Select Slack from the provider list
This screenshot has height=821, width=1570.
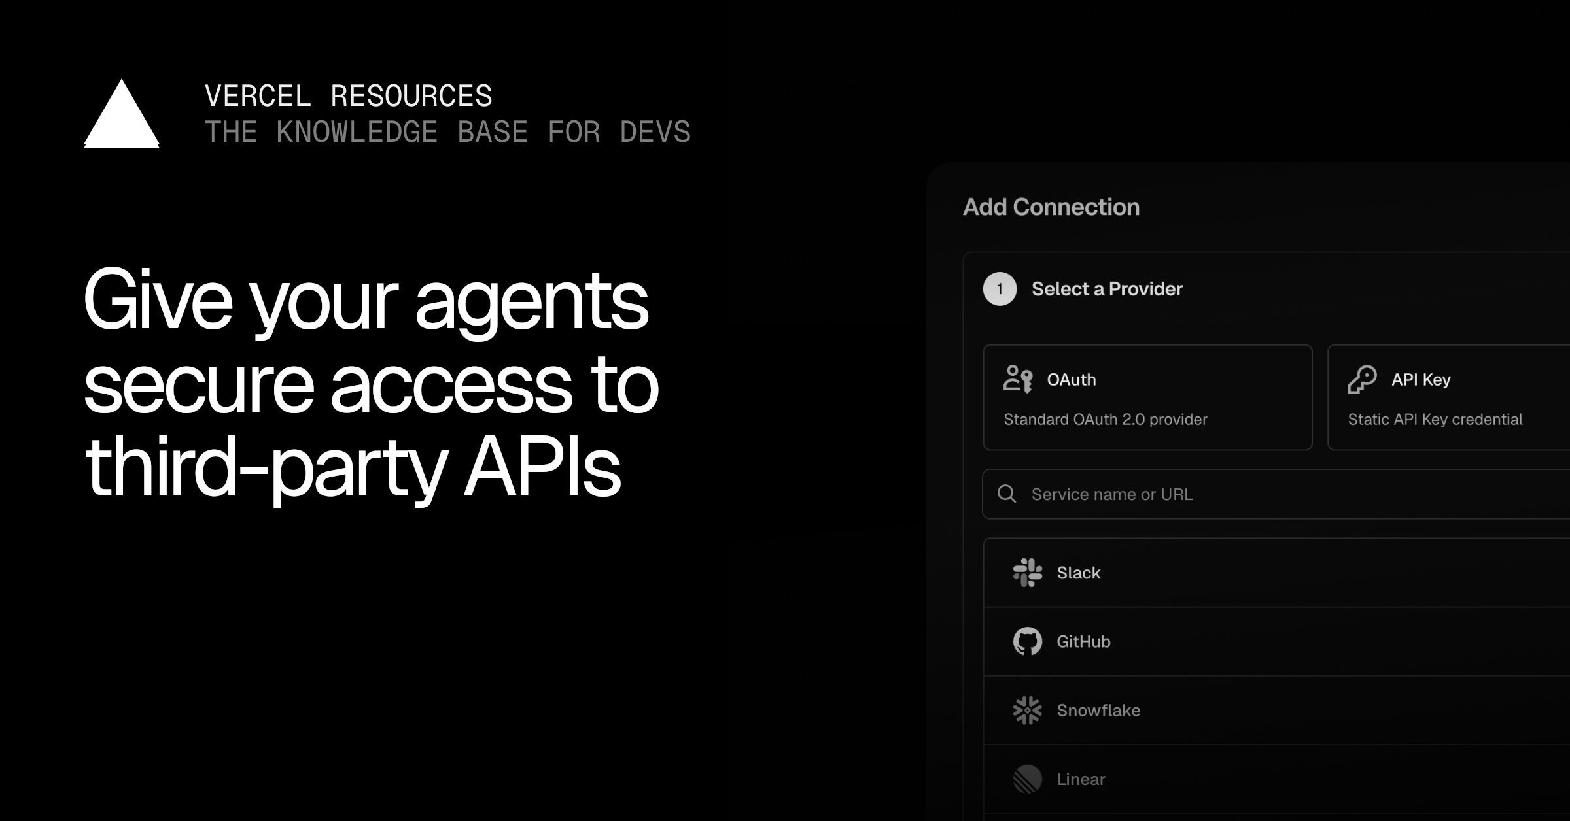click(1277, 573)
